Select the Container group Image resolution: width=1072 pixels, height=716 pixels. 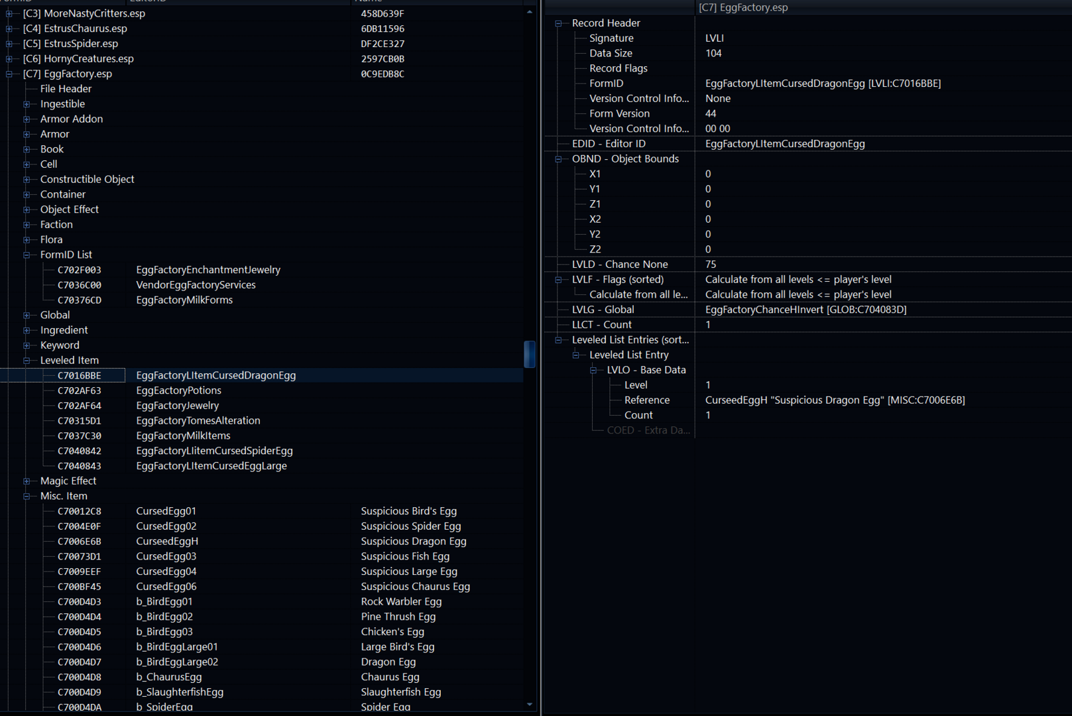tap(63, 195)
